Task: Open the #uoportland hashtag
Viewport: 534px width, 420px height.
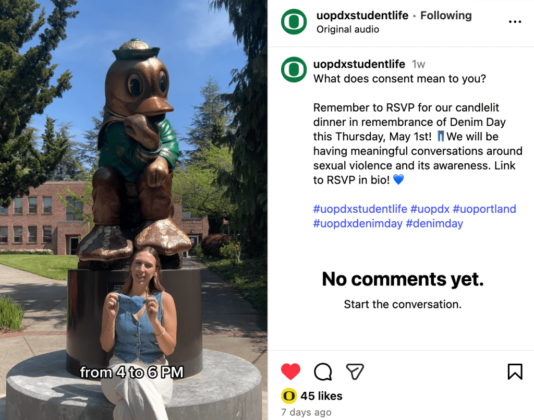Action: tap(484, 209)
